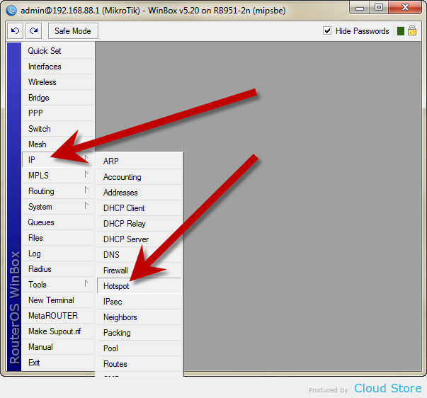Expand the Tools submenu arrow

pos(86,283)
